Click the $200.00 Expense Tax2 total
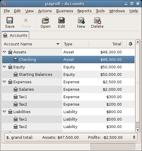The image size is (142, 151). pos(114,104)
